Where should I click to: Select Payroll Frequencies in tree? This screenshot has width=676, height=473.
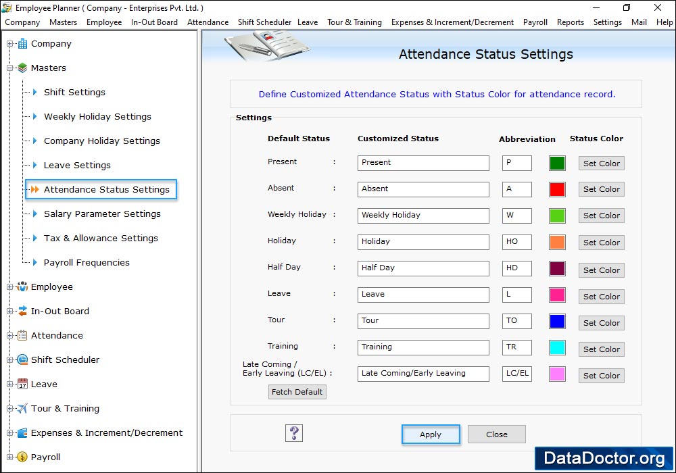[87, 262]
